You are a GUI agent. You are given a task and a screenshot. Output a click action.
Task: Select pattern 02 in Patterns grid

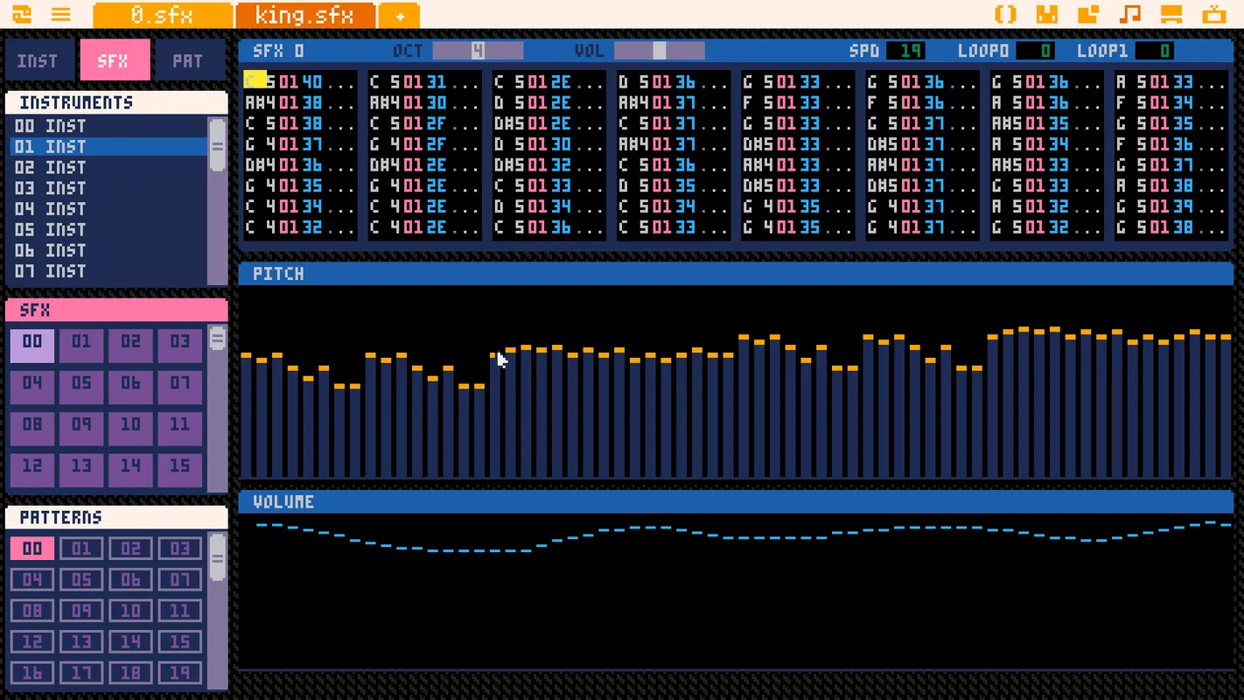[x=130, y=549]
